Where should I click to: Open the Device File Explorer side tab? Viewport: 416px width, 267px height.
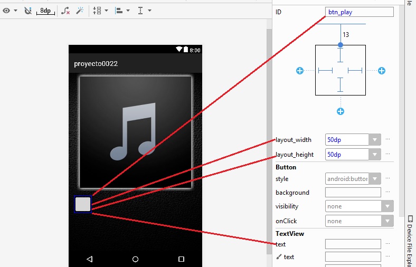coord(411,240)
